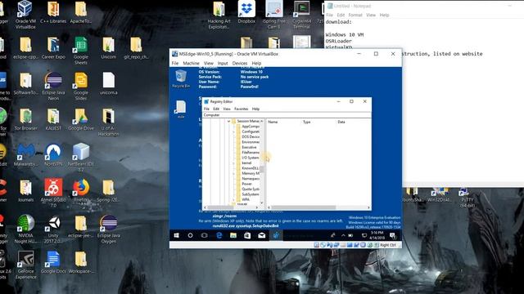
Task: Open the KALIEST folder on desktop
Action: tap(53, 119)
